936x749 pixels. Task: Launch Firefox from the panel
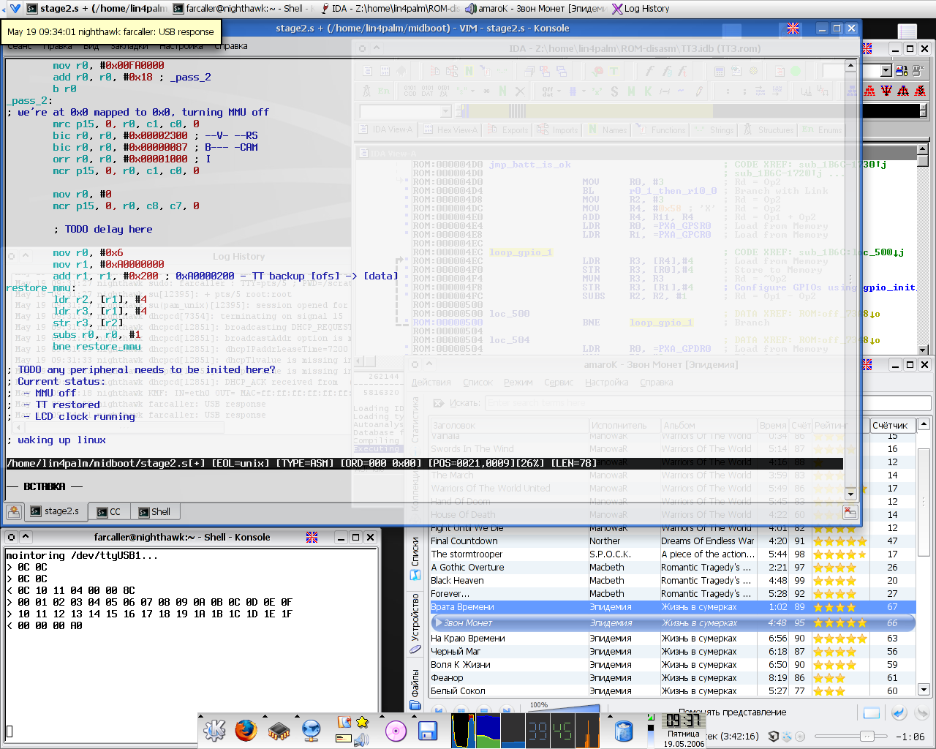click(x=246, y=730)
